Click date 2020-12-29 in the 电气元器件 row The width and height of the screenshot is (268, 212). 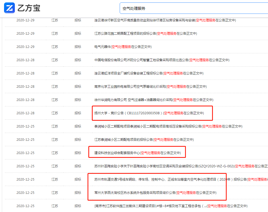[x=25, y=47]
